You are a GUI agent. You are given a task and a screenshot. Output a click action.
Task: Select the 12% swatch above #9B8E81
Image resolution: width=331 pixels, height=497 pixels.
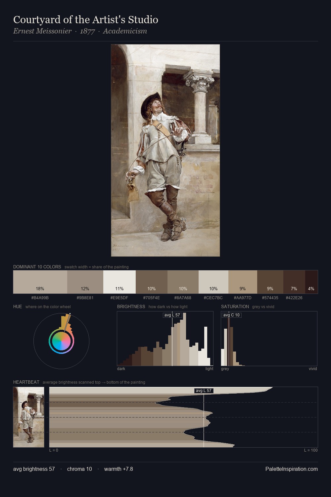(85, 282)
